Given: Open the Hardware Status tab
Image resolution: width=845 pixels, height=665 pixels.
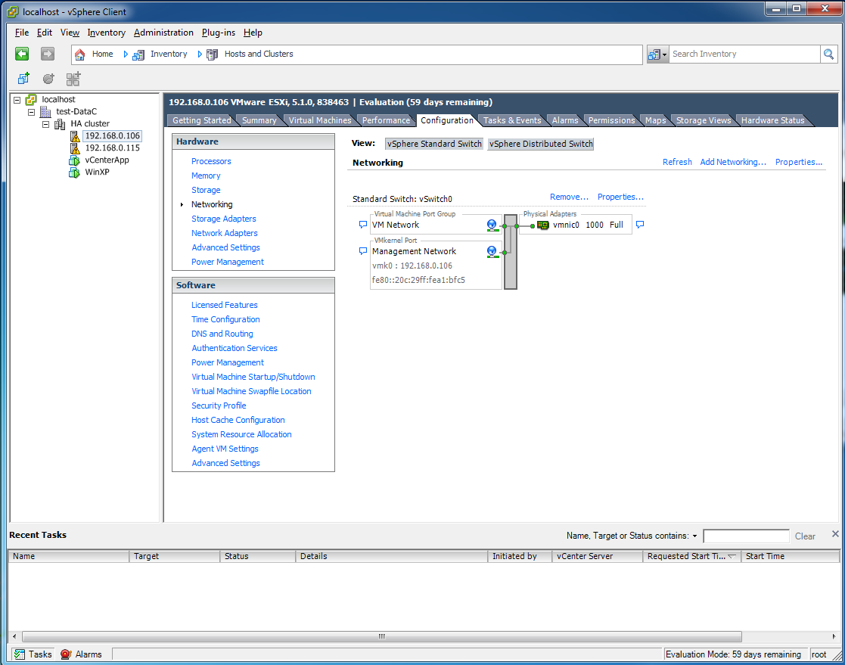Looking at the screenshot, I should pos(773,121).
